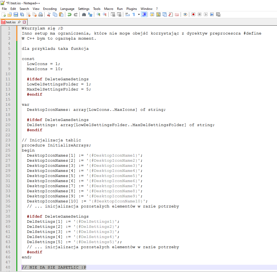
Task: Run macro multiple times icon
Action: click(212, 14)
